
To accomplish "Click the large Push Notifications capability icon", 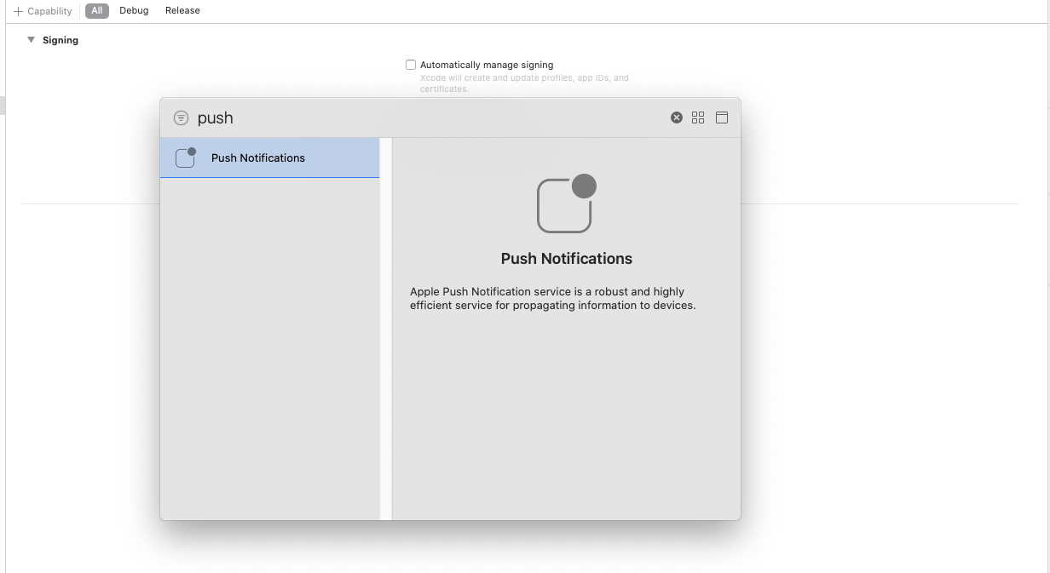I will click(x=566, y=203).
